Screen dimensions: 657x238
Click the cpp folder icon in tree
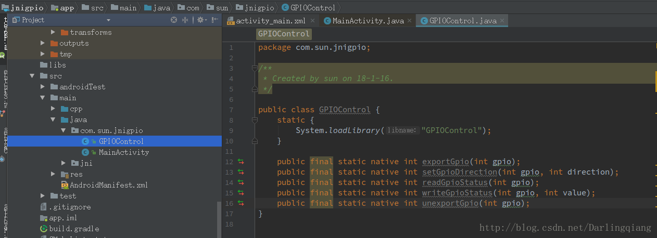coord(65,109)
